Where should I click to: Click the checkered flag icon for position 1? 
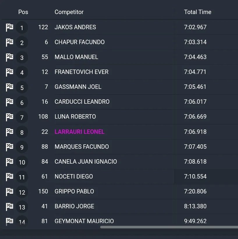pos(9,27)
